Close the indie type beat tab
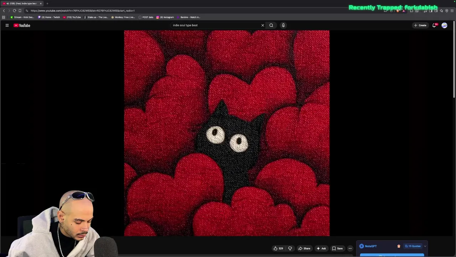 (41, 4)
